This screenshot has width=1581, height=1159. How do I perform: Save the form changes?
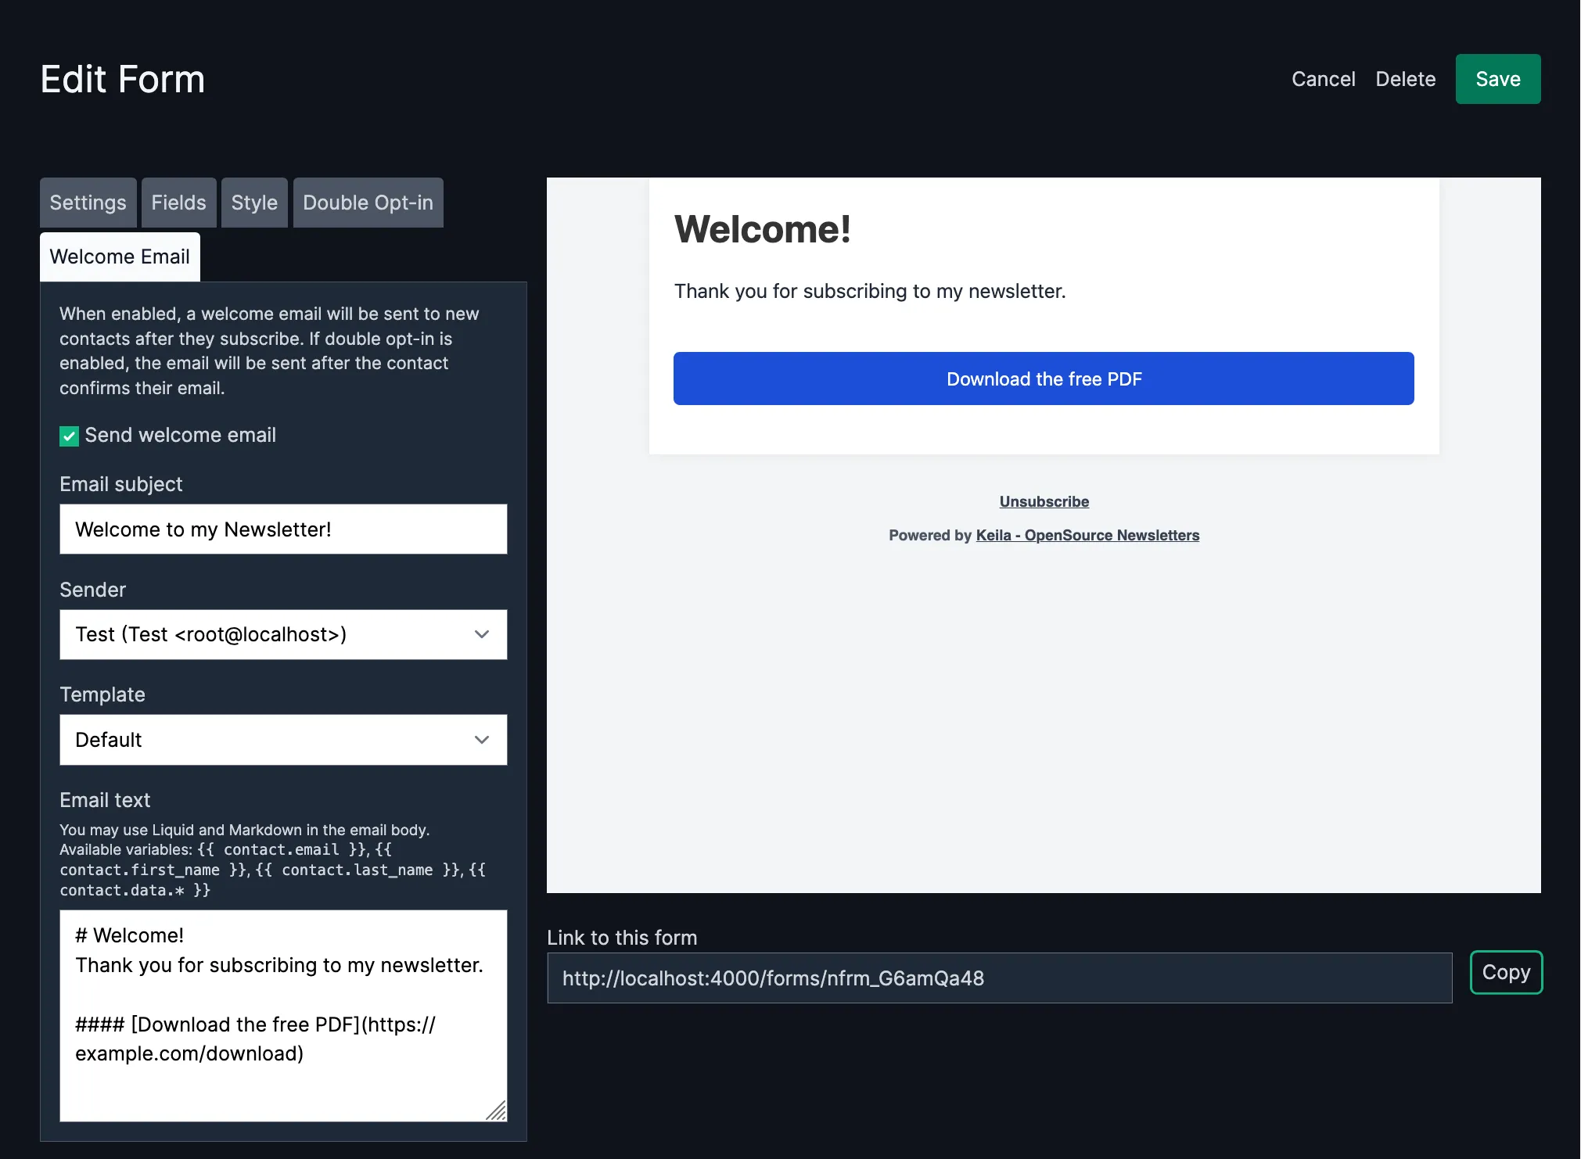1497,78
